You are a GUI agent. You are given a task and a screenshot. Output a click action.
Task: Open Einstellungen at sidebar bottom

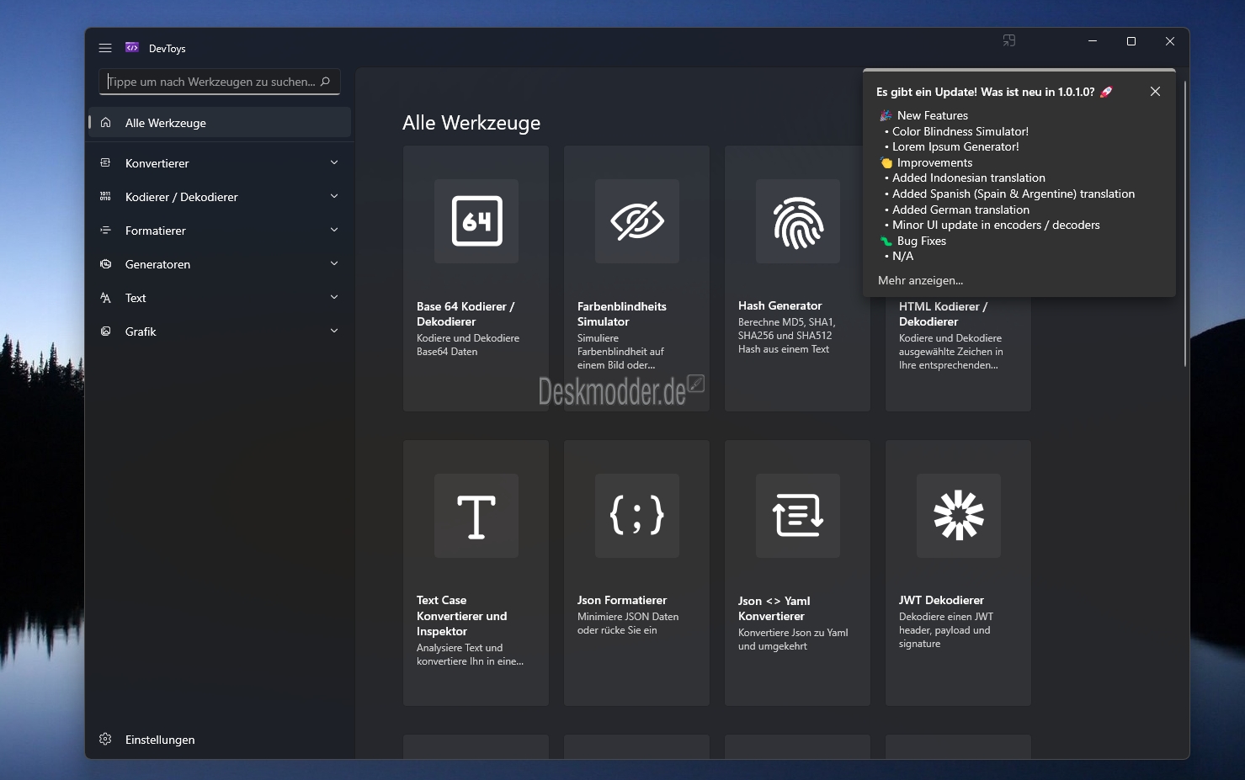click(x=220, y=740)
